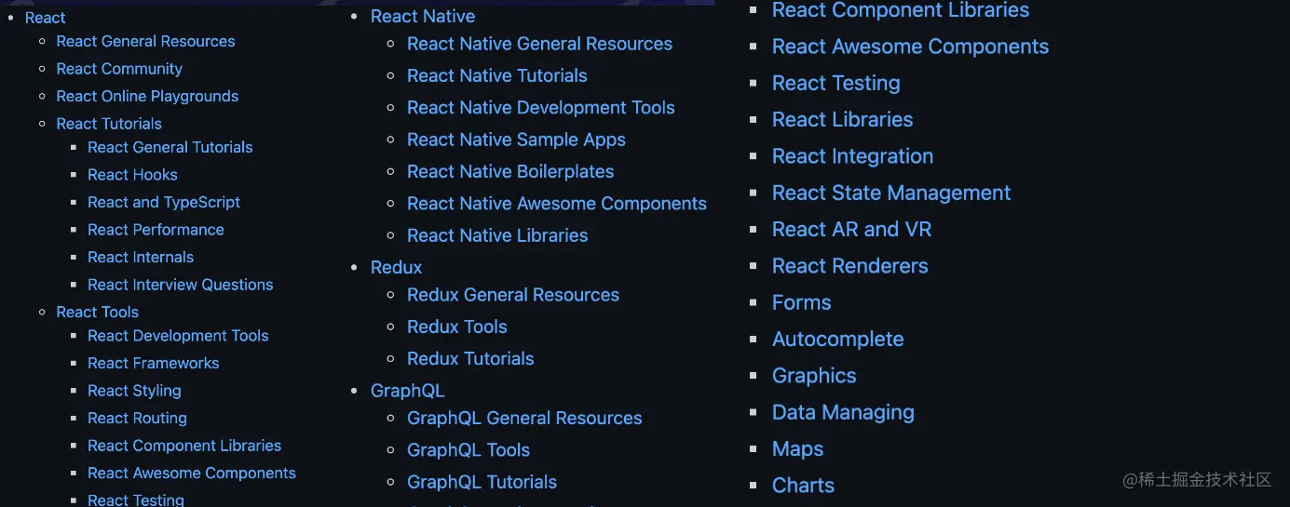Go to React Community section

click(x=119, y=69)
